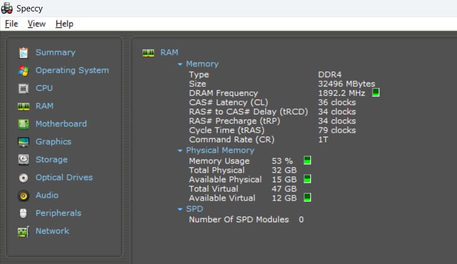This screenshot has height=264, width=457.
Task: Select the 36 clocks value
Action: (x=337, y=102)
